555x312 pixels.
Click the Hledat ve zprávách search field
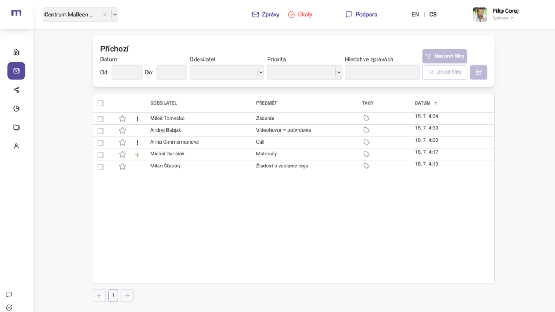click(x=382, y=72)
